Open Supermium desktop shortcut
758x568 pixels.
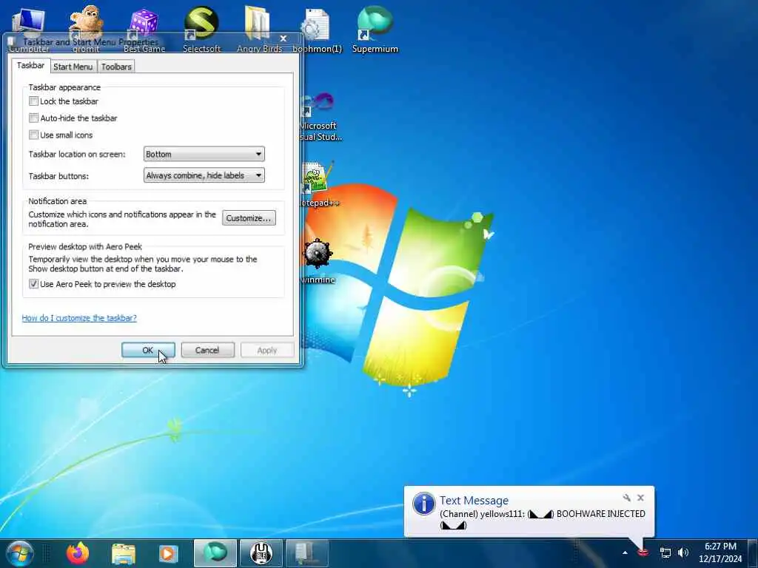coord(375,30)
